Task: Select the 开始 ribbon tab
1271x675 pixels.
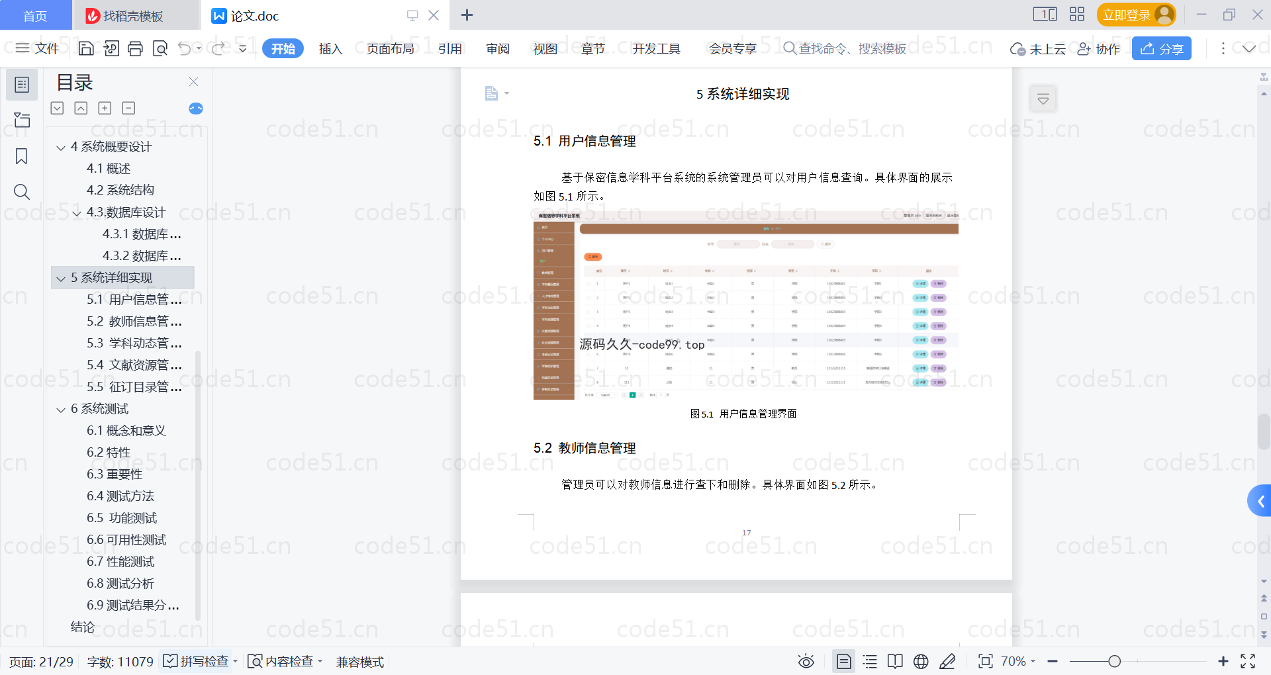Action: tap(283, 48)
